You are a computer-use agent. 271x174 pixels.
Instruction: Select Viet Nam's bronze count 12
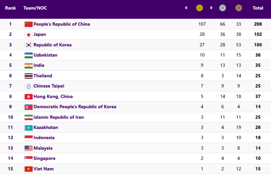(x=238, y=169)
